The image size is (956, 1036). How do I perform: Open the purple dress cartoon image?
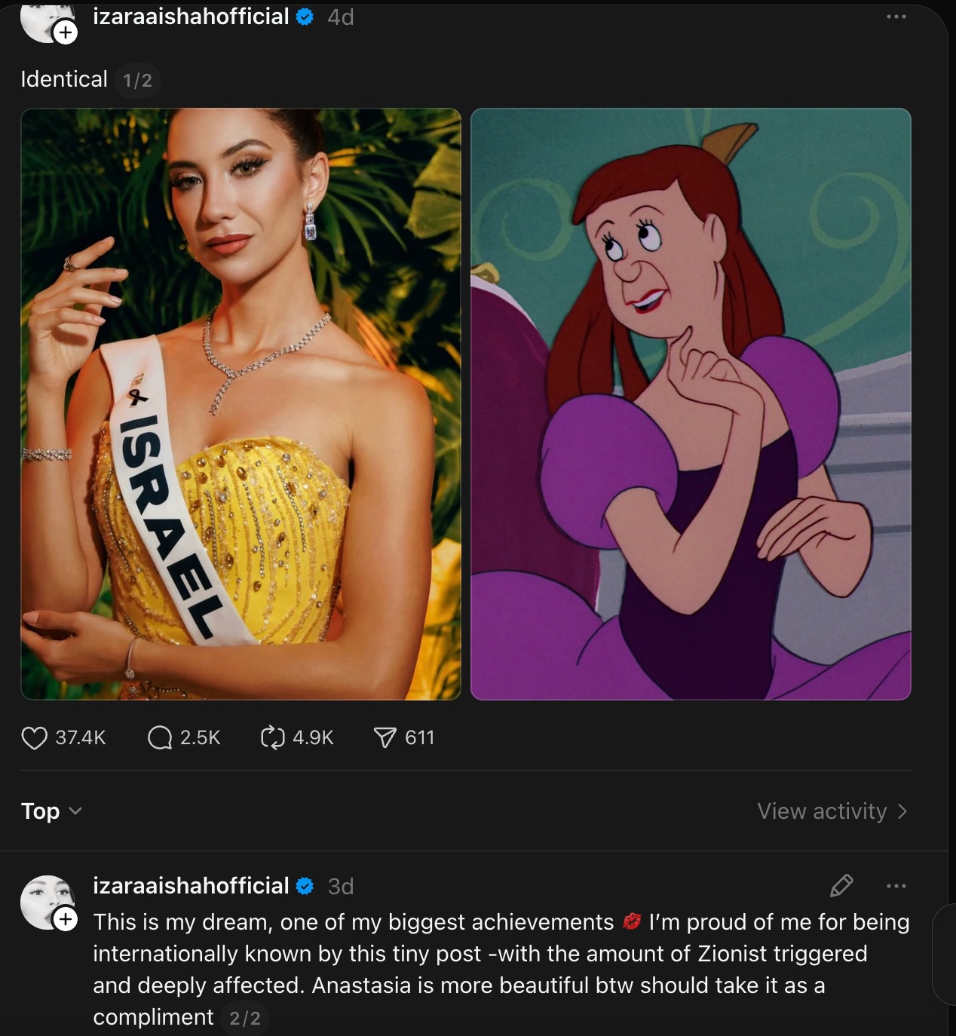tap(691, 404)
